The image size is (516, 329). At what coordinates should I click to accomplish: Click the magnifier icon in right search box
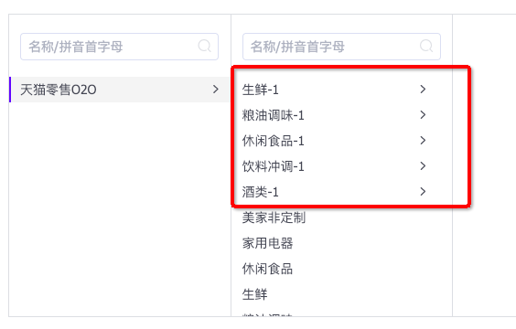[426, 47]
